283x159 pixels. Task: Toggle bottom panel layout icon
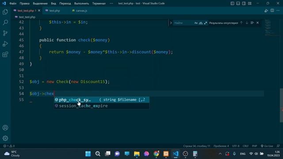click(238, 3)
